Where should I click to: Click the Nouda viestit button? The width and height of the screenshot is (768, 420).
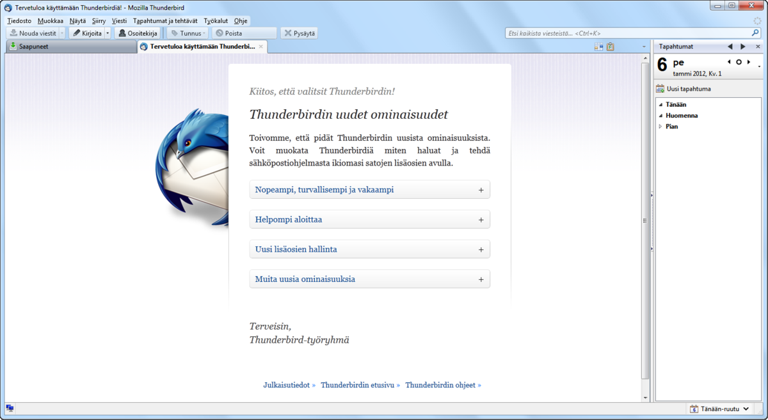[x=33, y=33]
